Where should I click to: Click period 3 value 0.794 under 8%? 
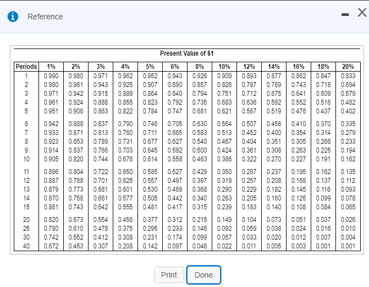click(200, 94)
